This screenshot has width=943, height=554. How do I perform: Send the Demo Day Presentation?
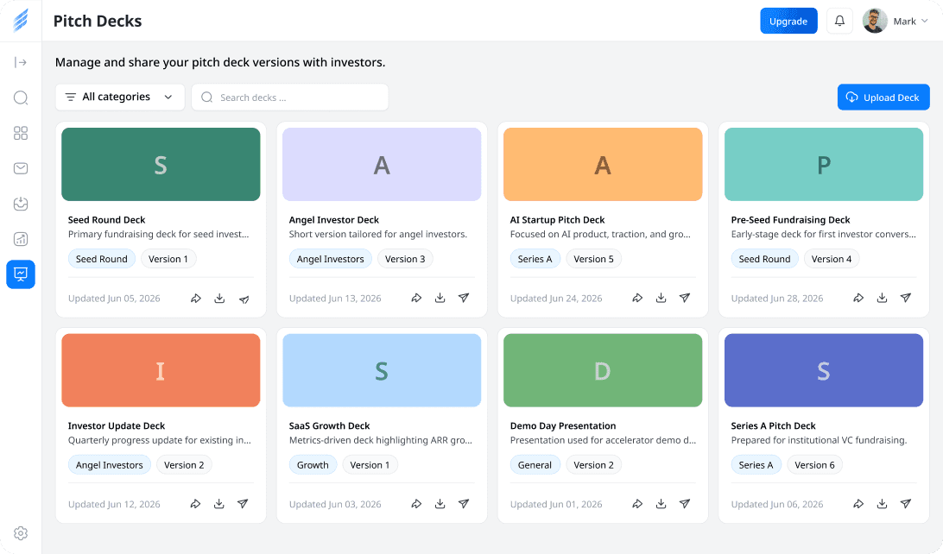tap(685, 504)
